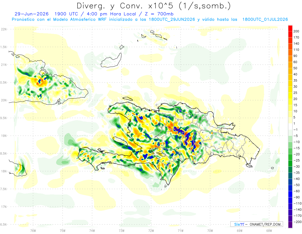Click the "18N" latitude label

pyautogui.click(x=4, y=171)
